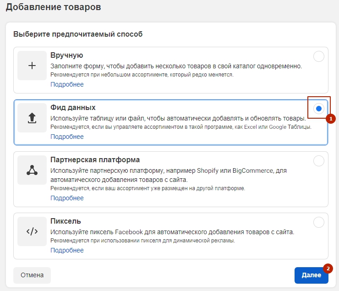Choose the Партнерская платформа radio button
Screen dimensions: 339x291
(x=318, y=161)
